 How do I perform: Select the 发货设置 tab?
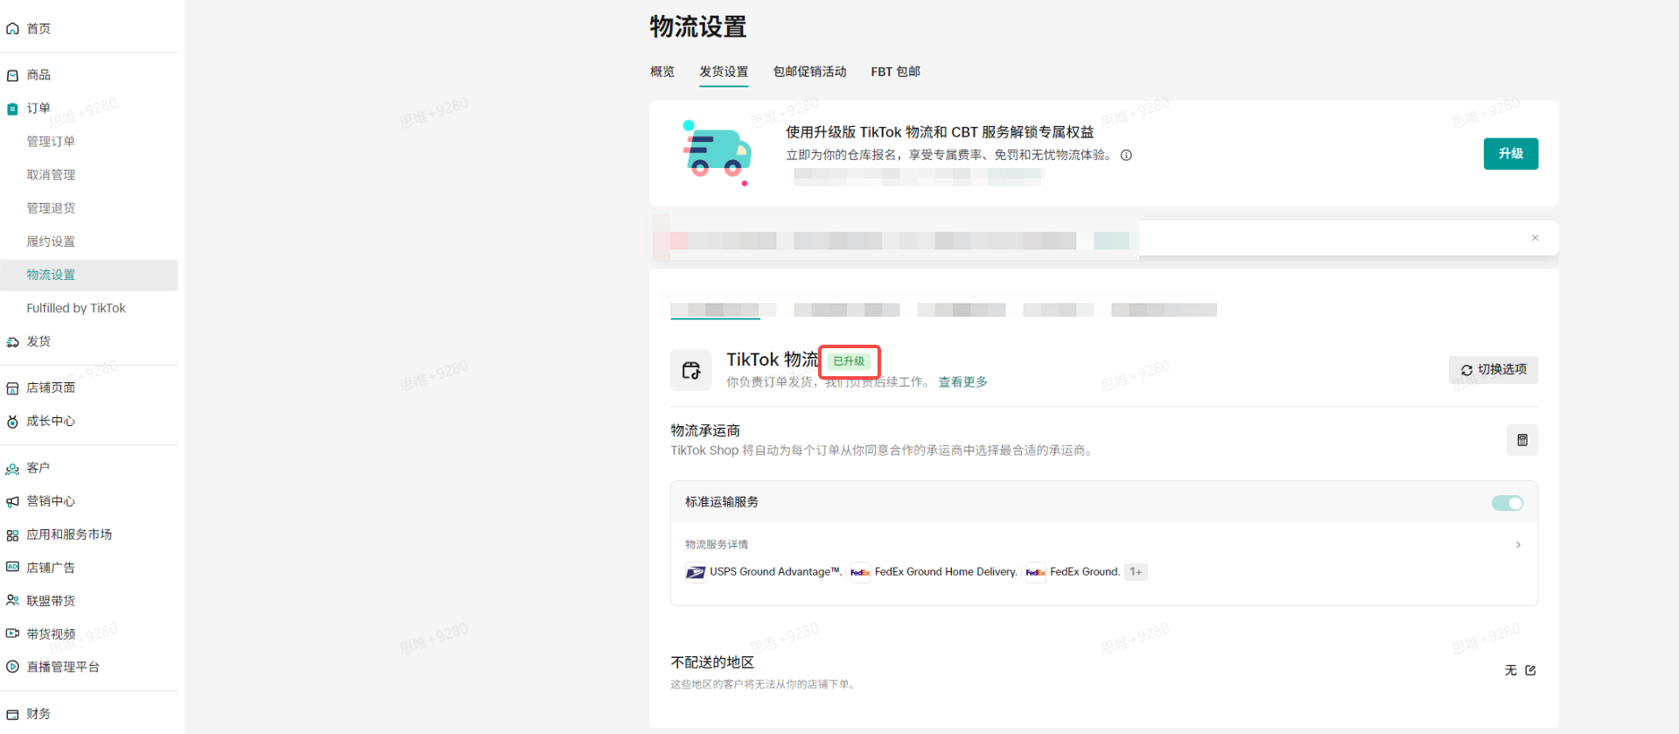724,72
